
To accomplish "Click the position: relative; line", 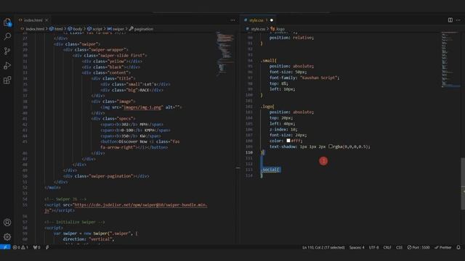I will pyautogui.click(x=291, y=38).
